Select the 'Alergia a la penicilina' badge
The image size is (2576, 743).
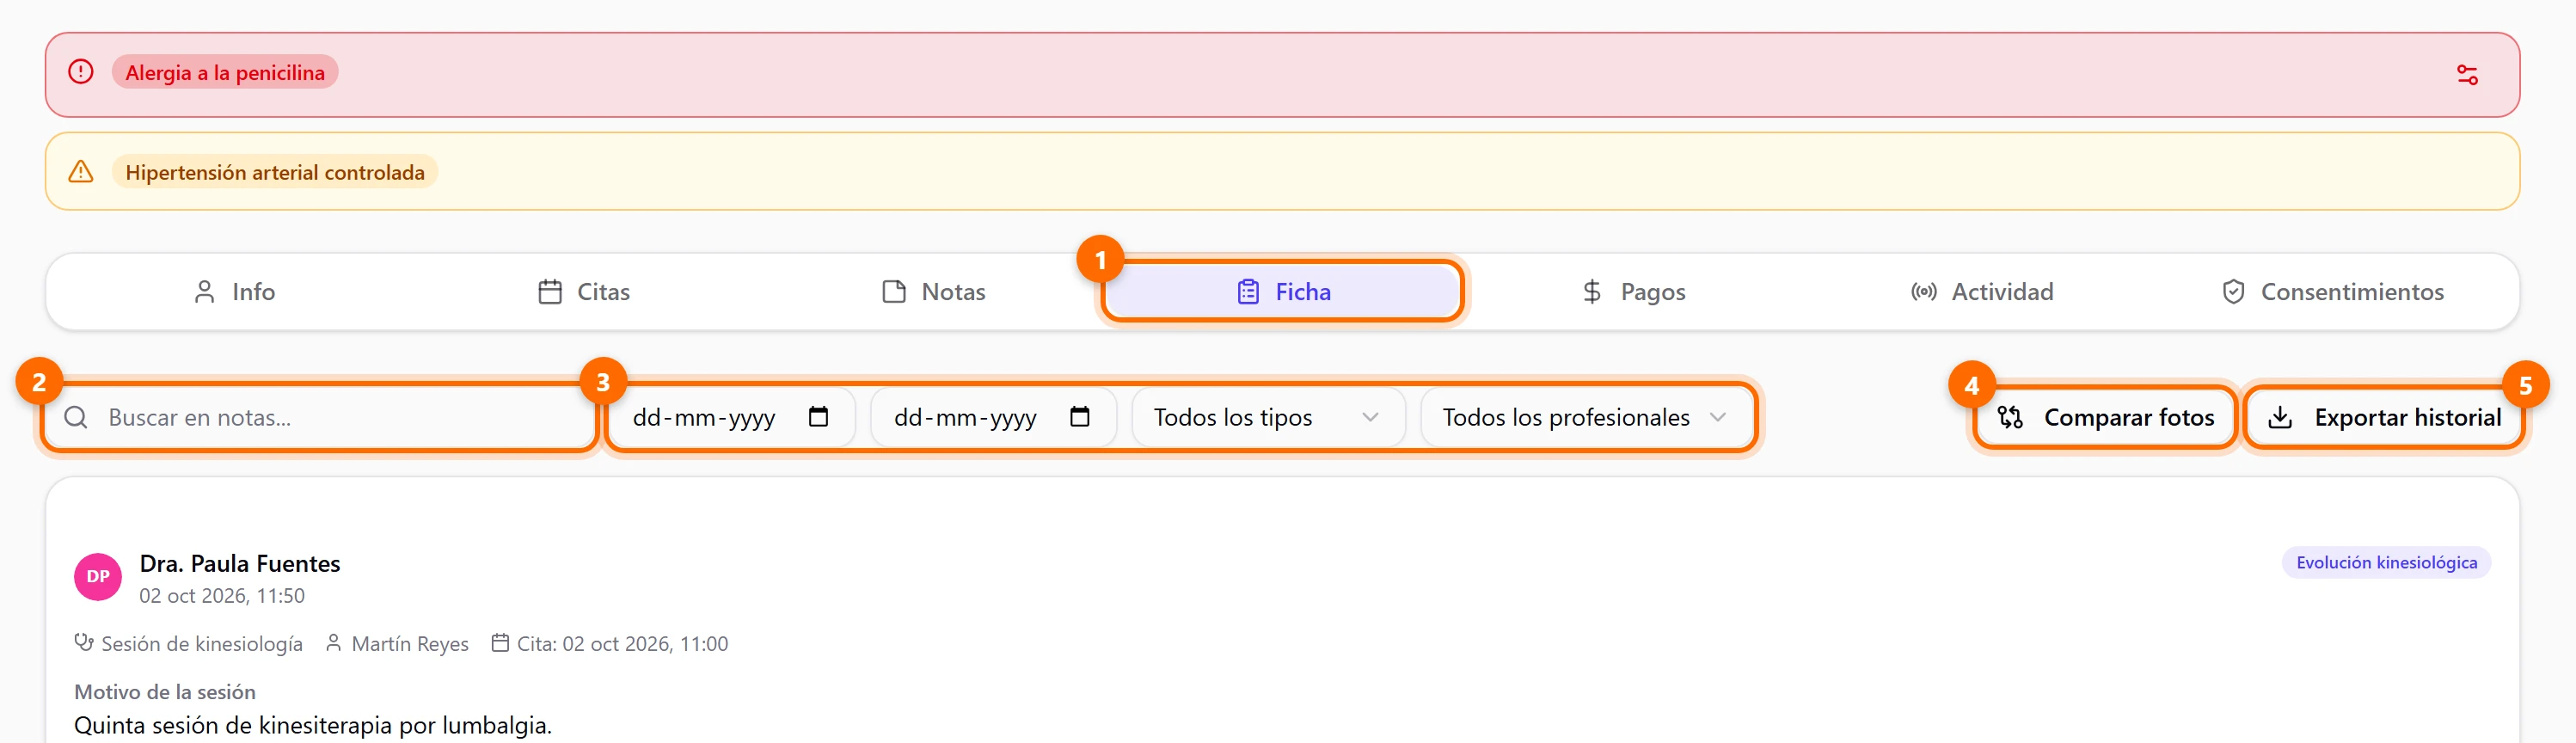click(225, 72)
